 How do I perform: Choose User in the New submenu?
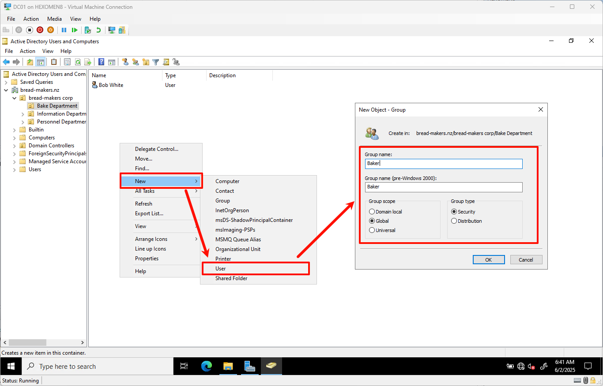point(258,269)
